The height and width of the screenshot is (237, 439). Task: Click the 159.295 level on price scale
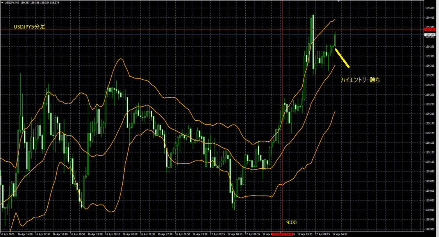pos(430,75)
